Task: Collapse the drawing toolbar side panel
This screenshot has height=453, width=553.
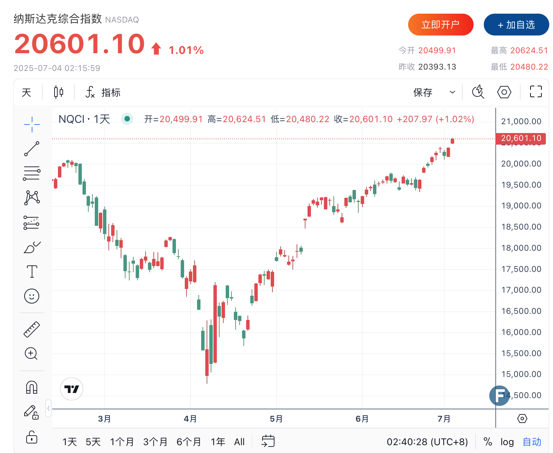Action: 48,408
